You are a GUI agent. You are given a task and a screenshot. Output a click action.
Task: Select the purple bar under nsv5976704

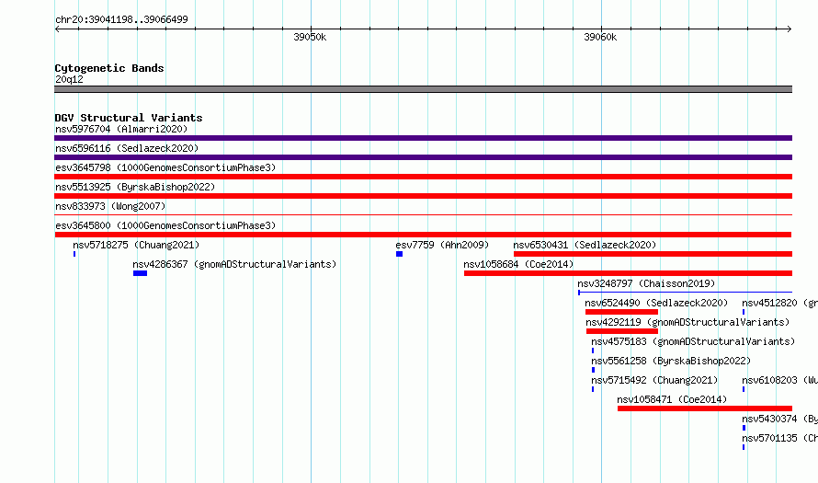click(x=423, y=138)
